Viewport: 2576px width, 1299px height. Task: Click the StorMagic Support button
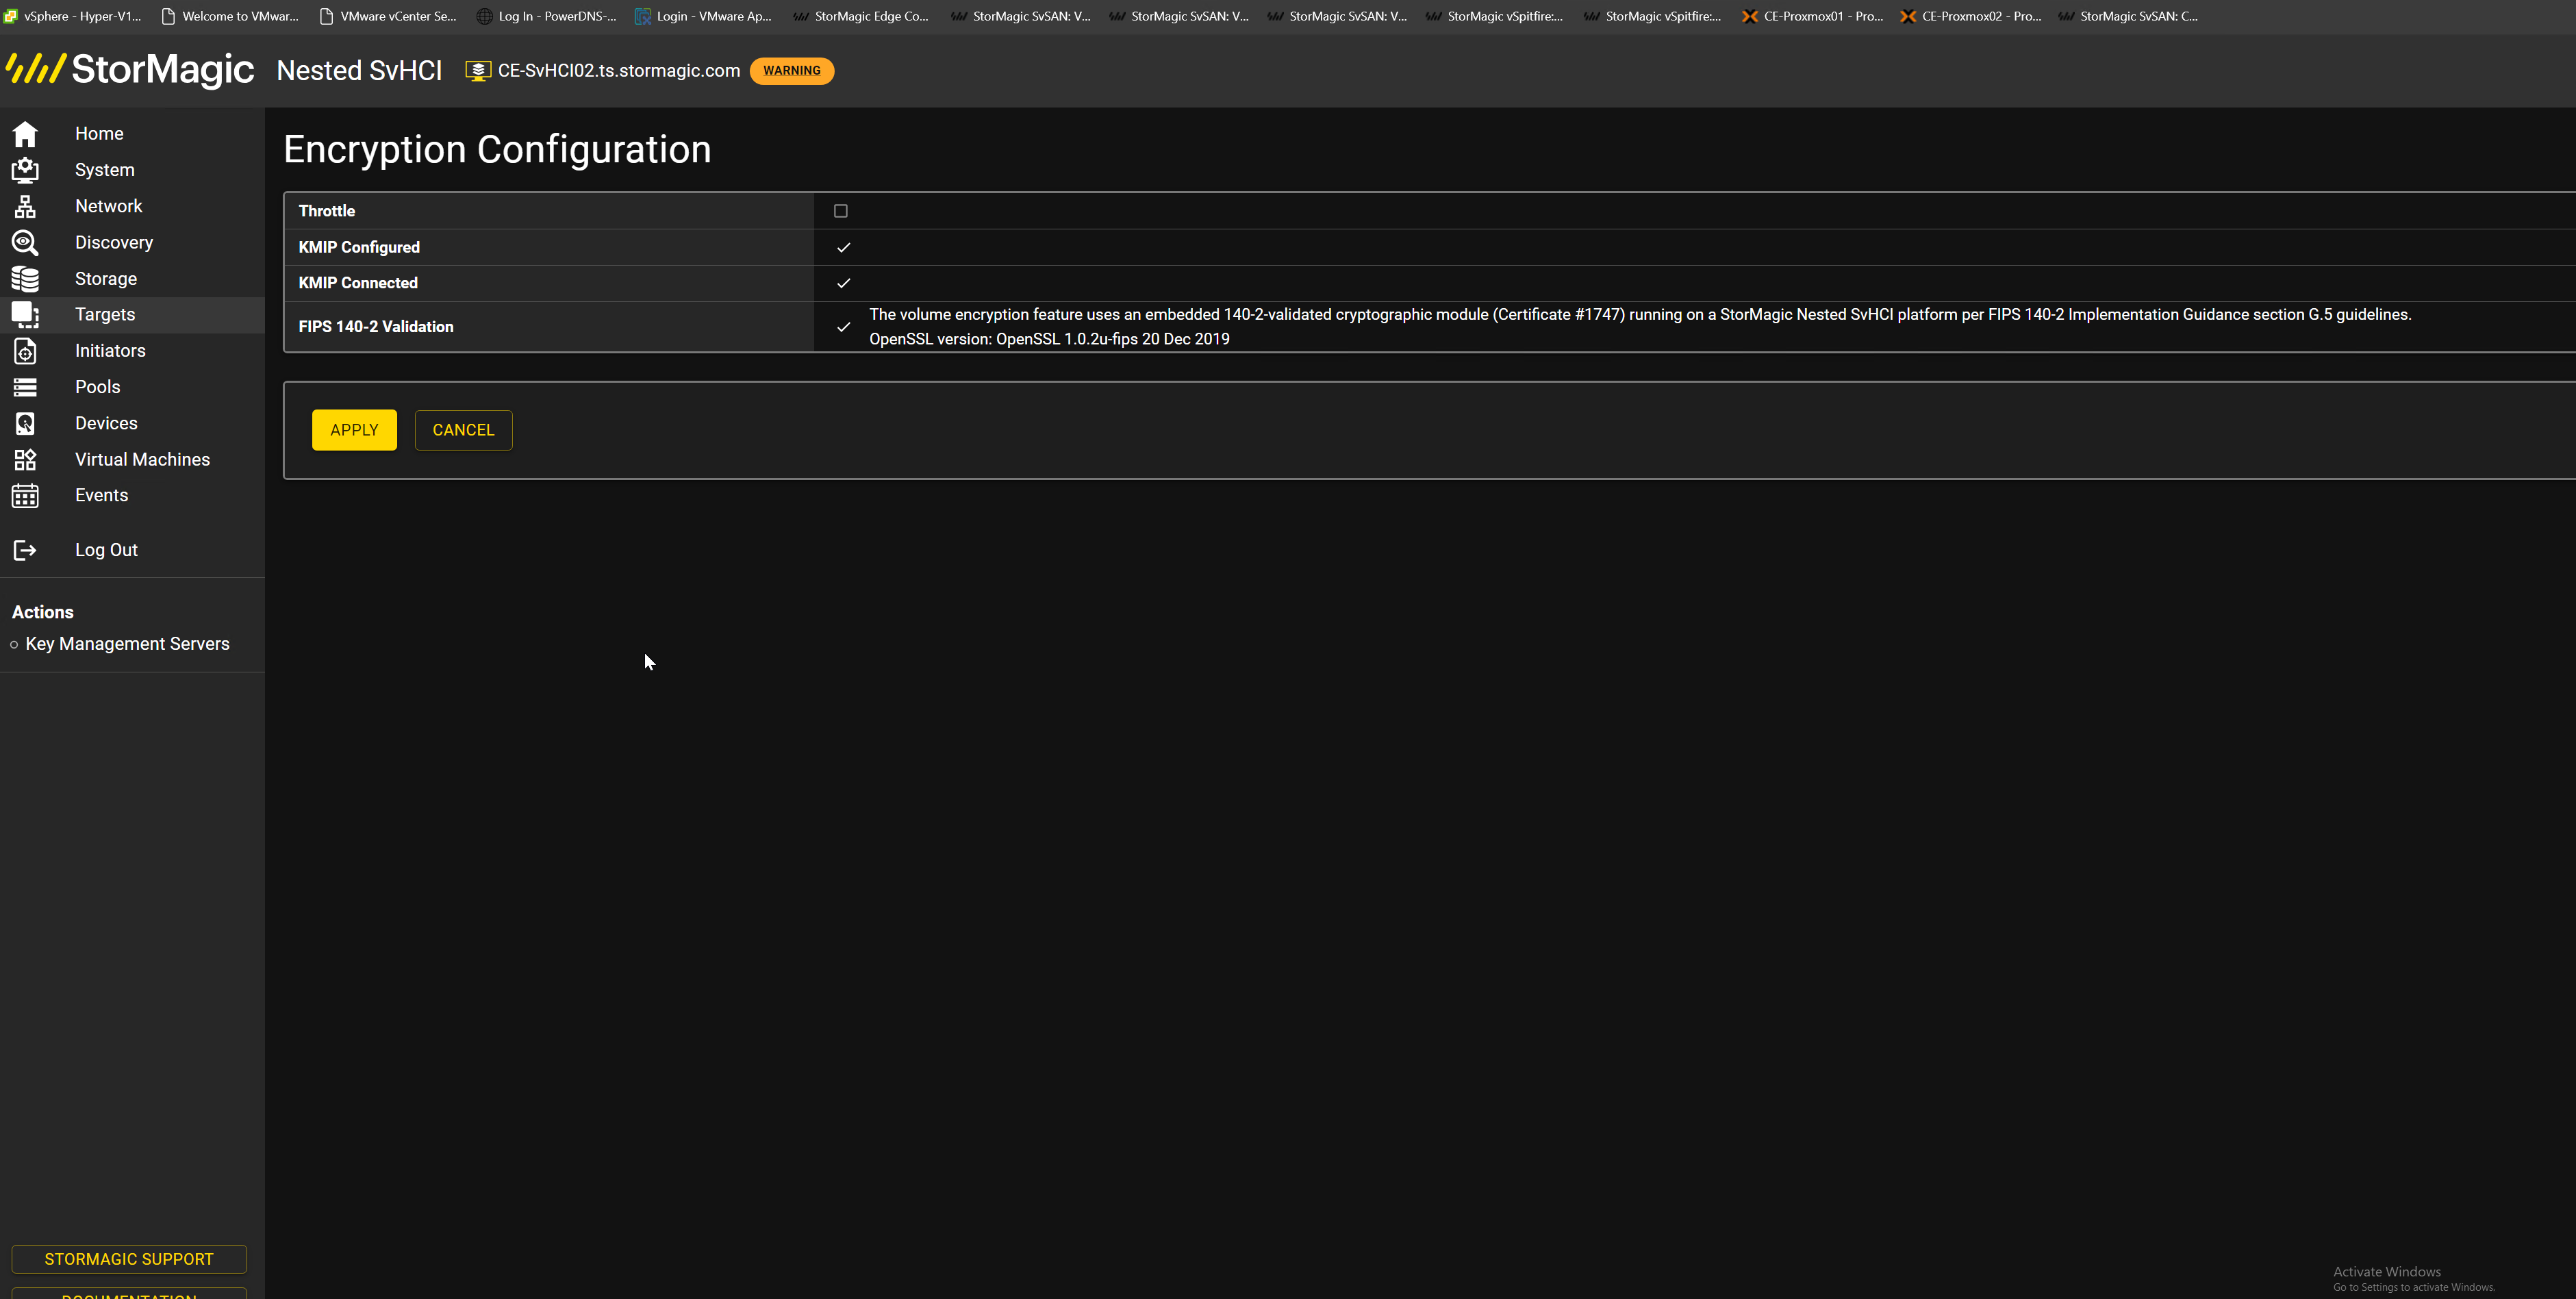(129, 1259)
